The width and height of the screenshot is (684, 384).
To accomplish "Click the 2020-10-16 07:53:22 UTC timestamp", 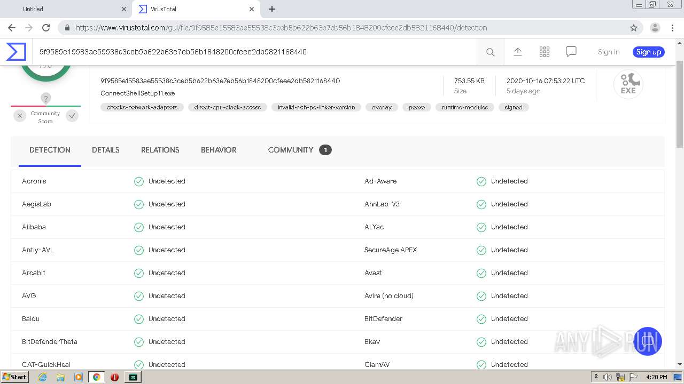I will 546,81.
